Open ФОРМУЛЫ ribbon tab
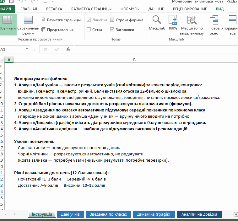238x221 pixels. (130, 9)
